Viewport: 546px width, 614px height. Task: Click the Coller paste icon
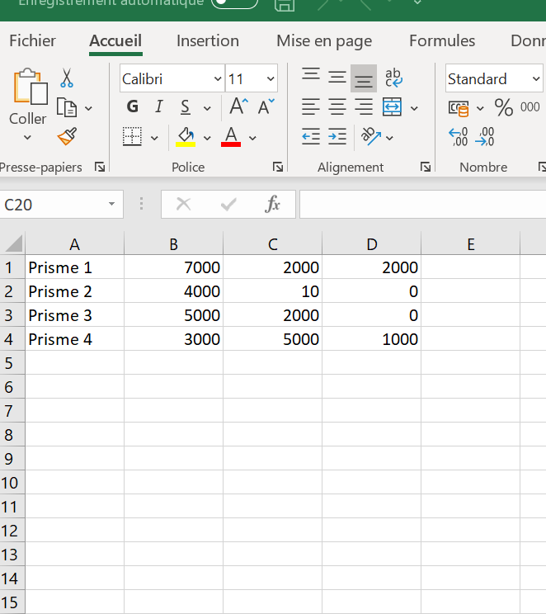pos(28,87)
